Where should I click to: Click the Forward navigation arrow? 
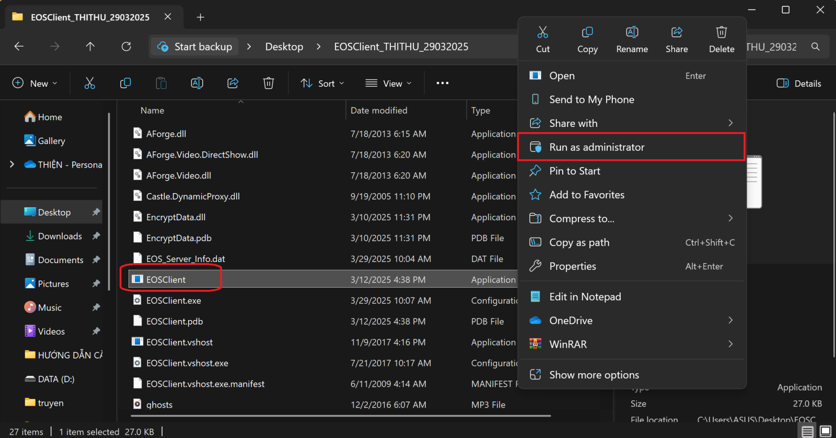55,46
